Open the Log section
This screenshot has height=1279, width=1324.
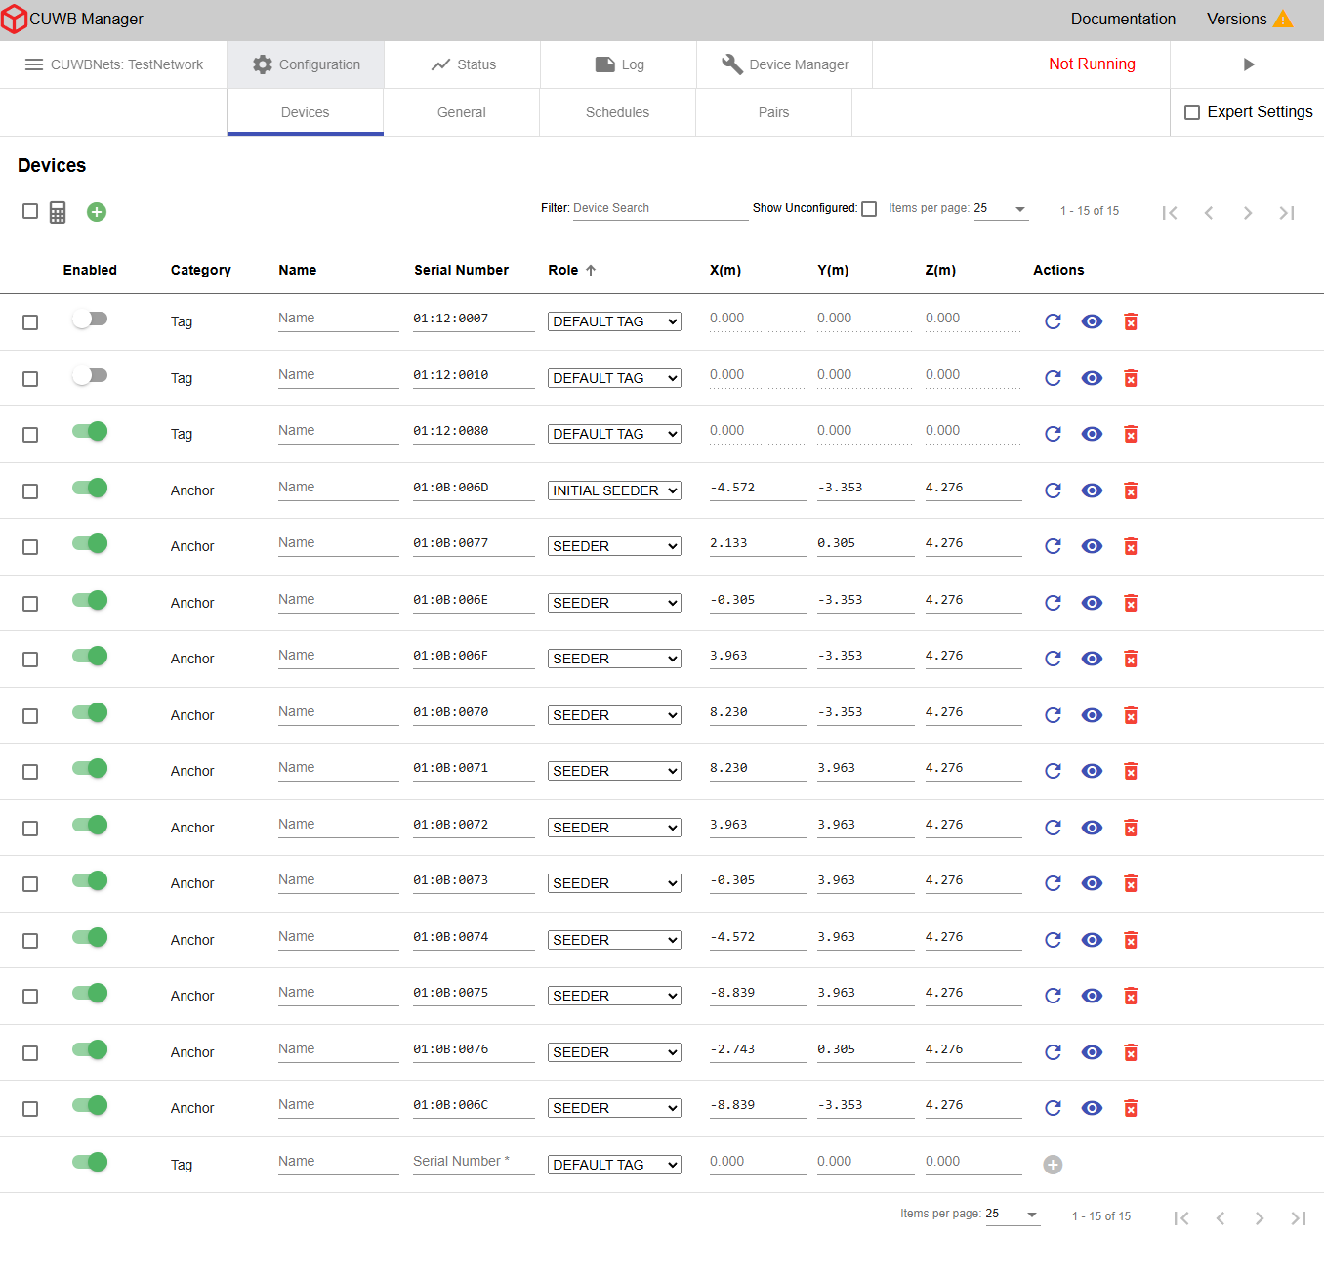617,64
